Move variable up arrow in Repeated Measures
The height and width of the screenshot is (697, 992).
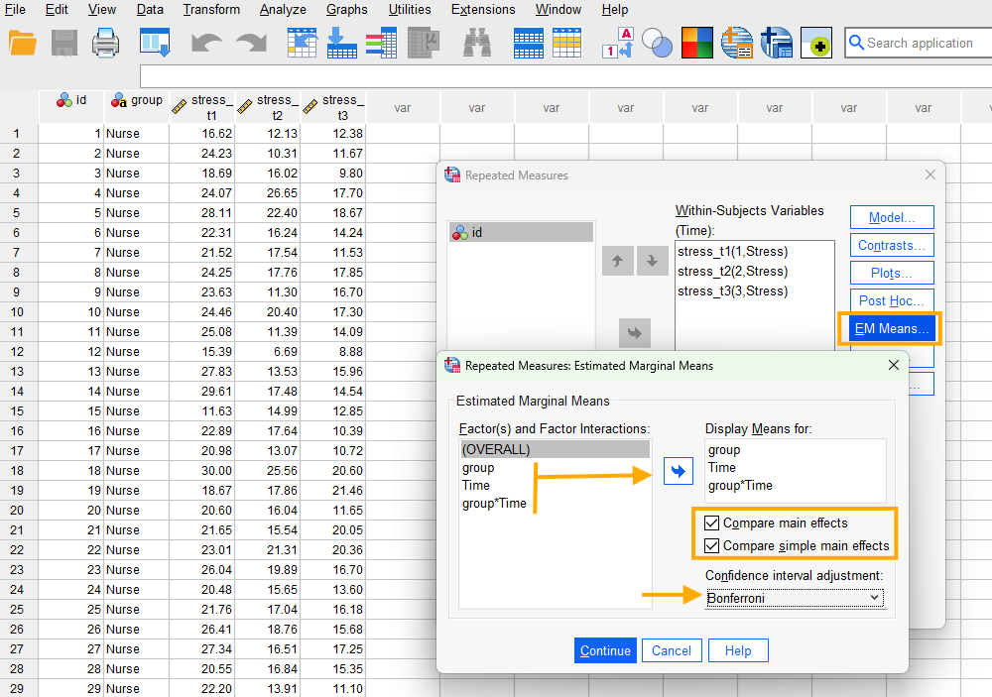coord(617,261)
